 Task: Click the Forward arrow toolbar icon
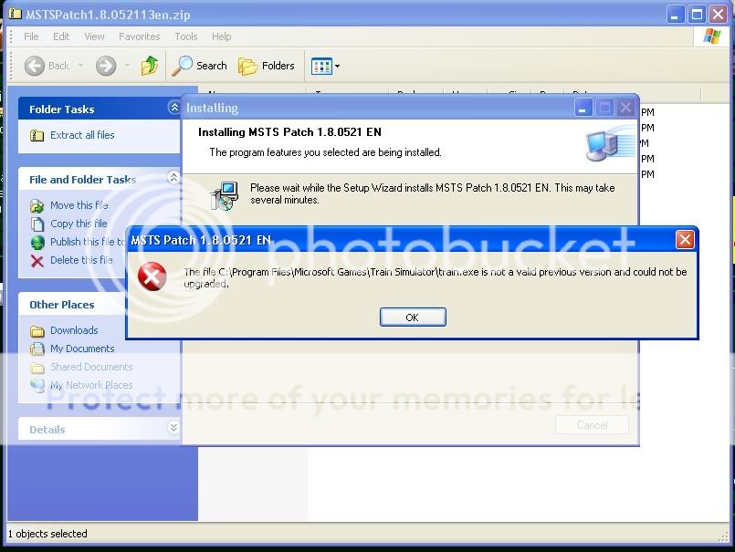[x=106, y=66]
